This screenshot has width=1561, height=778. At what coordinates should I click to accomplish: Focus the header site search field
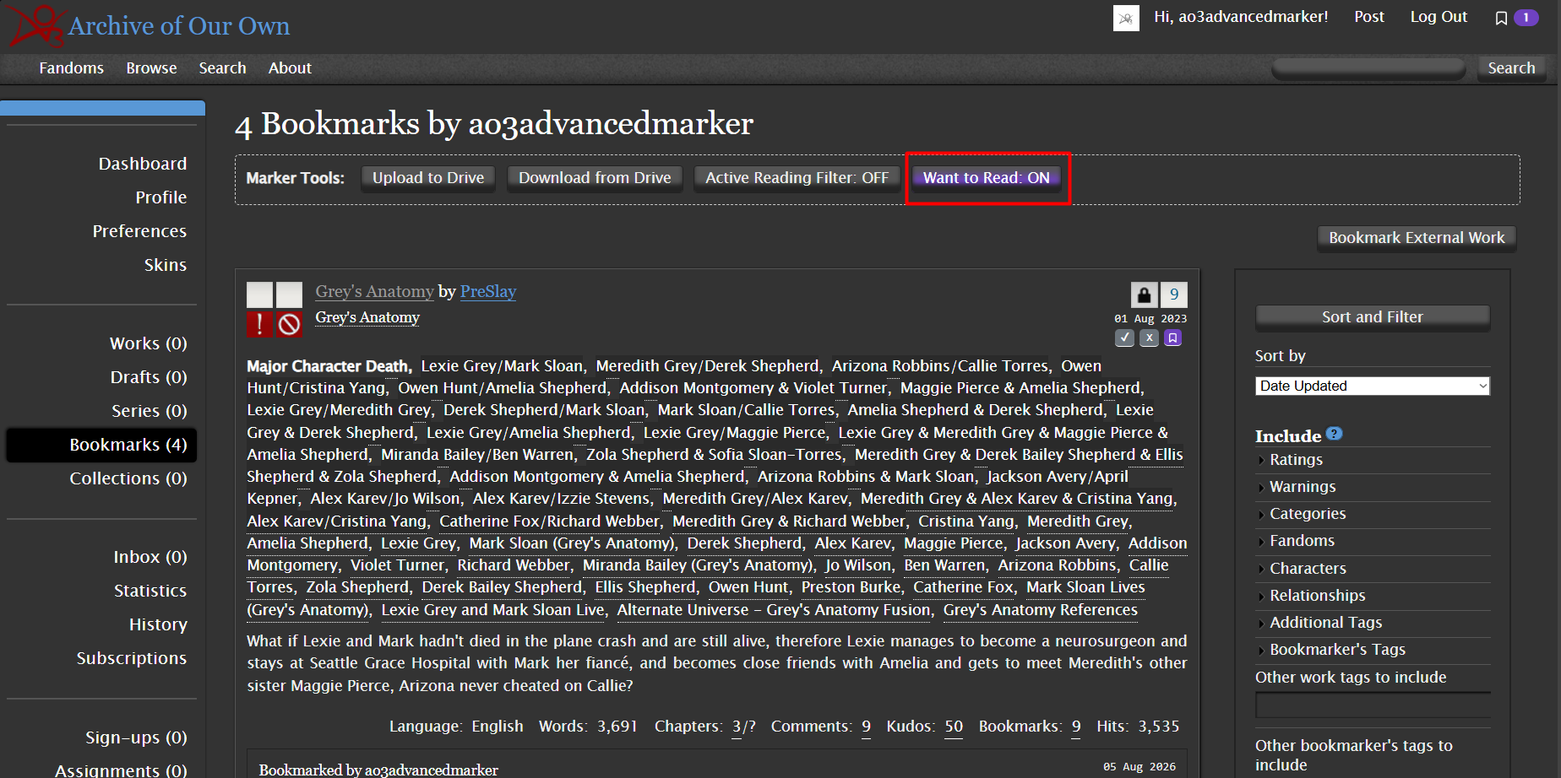[x=1368, y=68]
